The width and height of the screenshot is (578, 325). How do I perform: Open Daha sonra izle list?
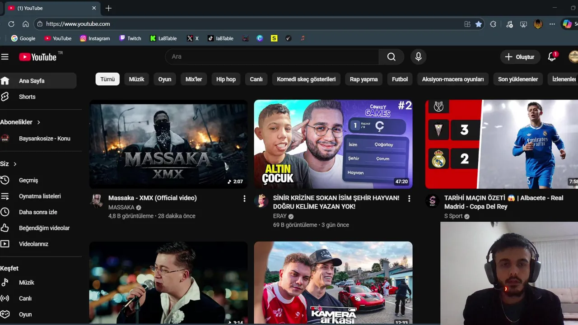point(38,212)
